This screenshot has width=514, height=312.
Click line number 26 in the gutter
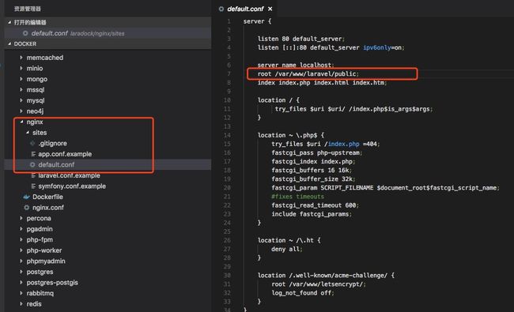click(227, 240)
